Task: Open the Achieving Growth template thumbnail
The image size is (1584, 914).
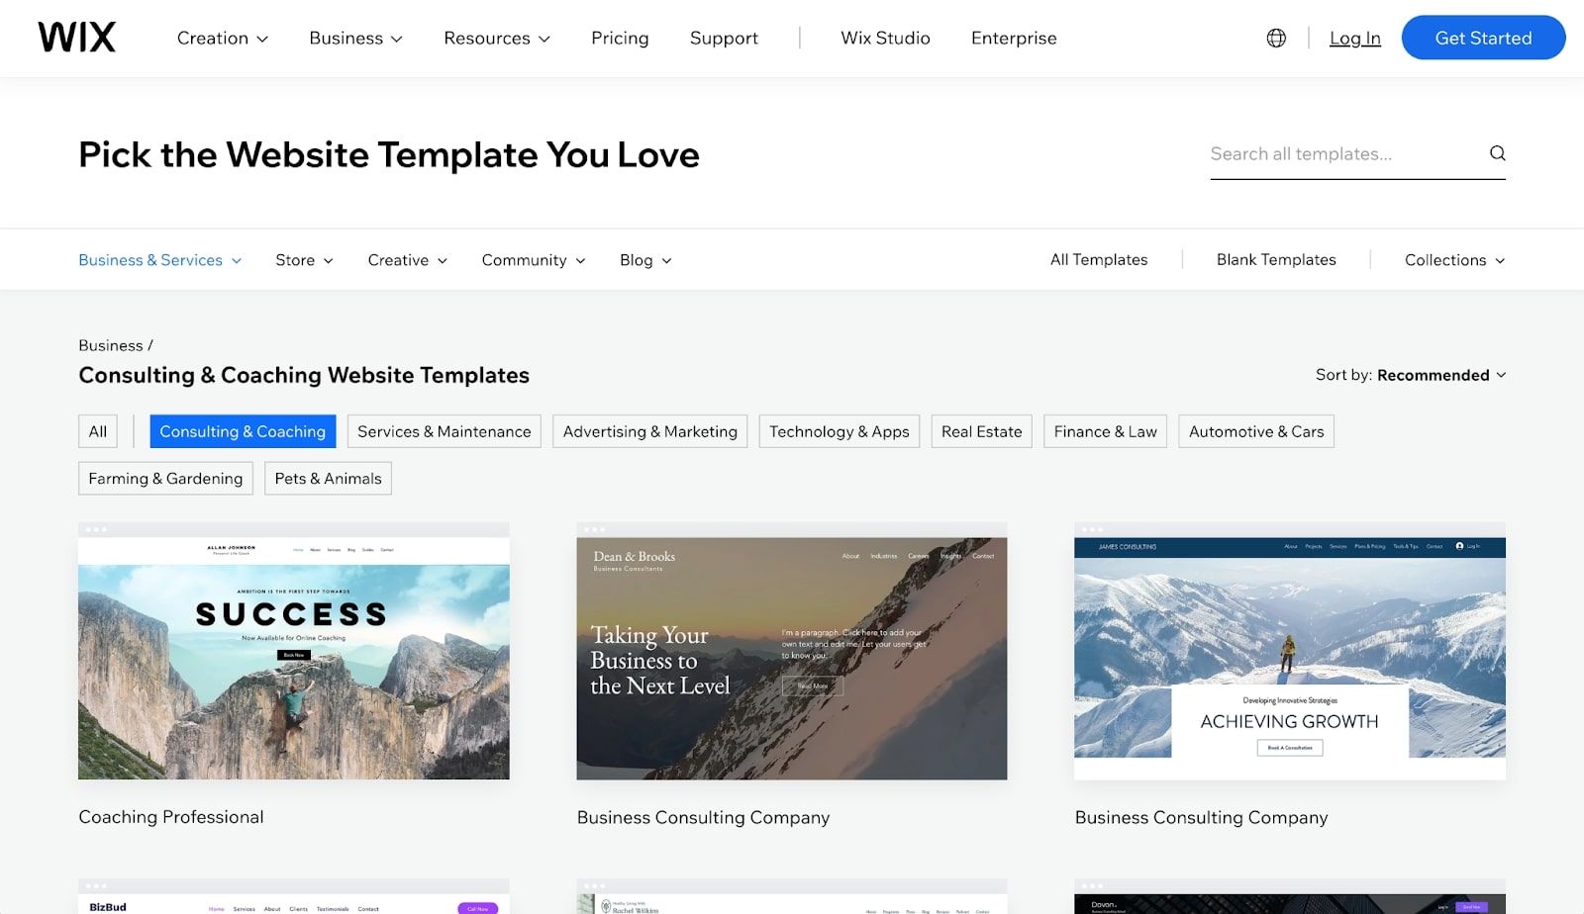Action: 1289,653
